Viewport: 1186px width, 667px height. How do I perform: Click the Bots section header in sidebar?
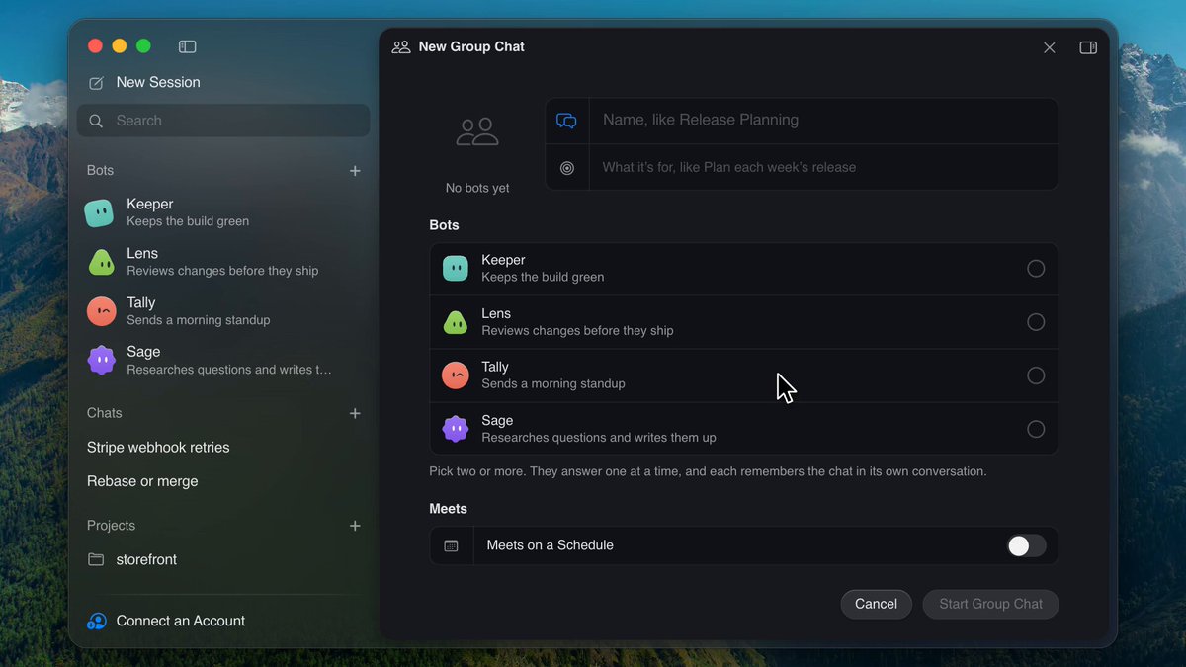click(100, 171)
